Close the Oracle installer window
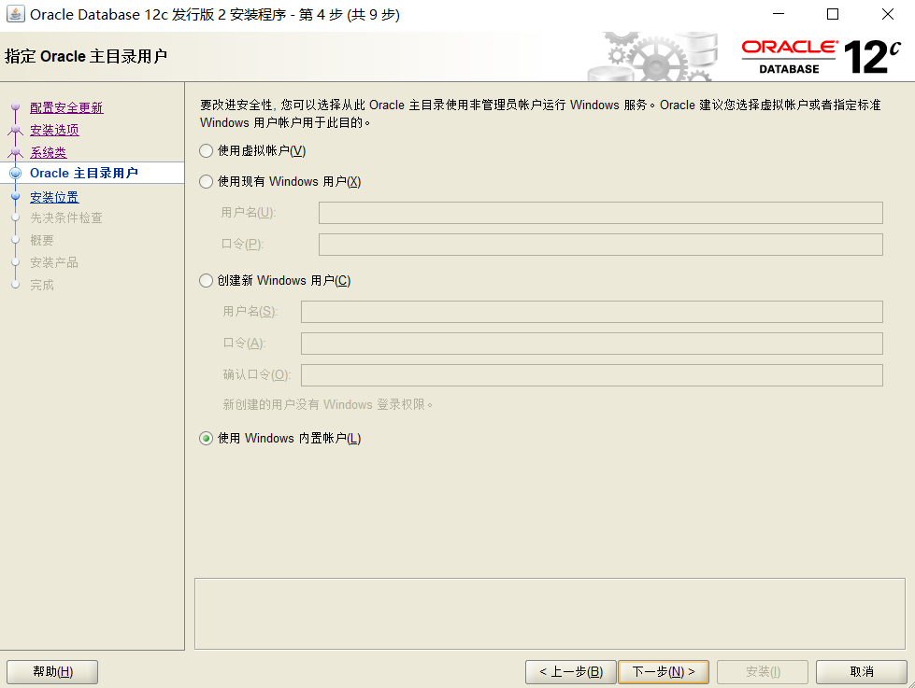 point(888,14)
